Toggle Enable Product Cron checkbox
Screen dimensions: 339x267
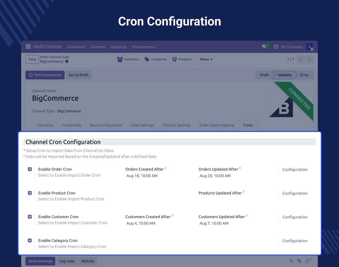[x=30, y=193]
